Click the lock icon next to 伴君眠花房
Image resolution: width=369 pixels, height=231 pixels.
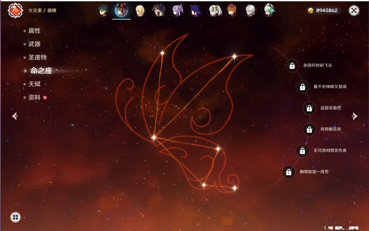[309, 129]
